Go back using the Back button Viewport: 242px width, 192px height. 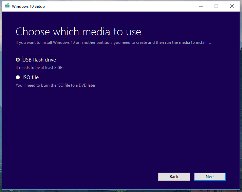174,177
